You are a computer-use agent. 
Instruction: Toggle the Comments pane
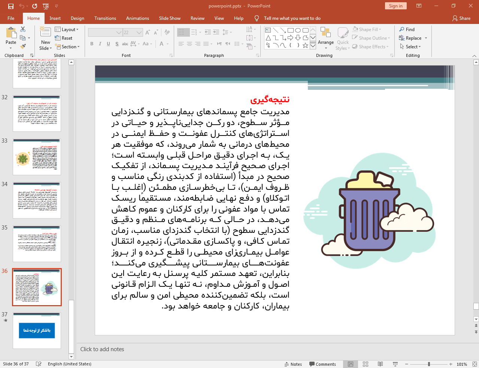(x=322, y=364)
